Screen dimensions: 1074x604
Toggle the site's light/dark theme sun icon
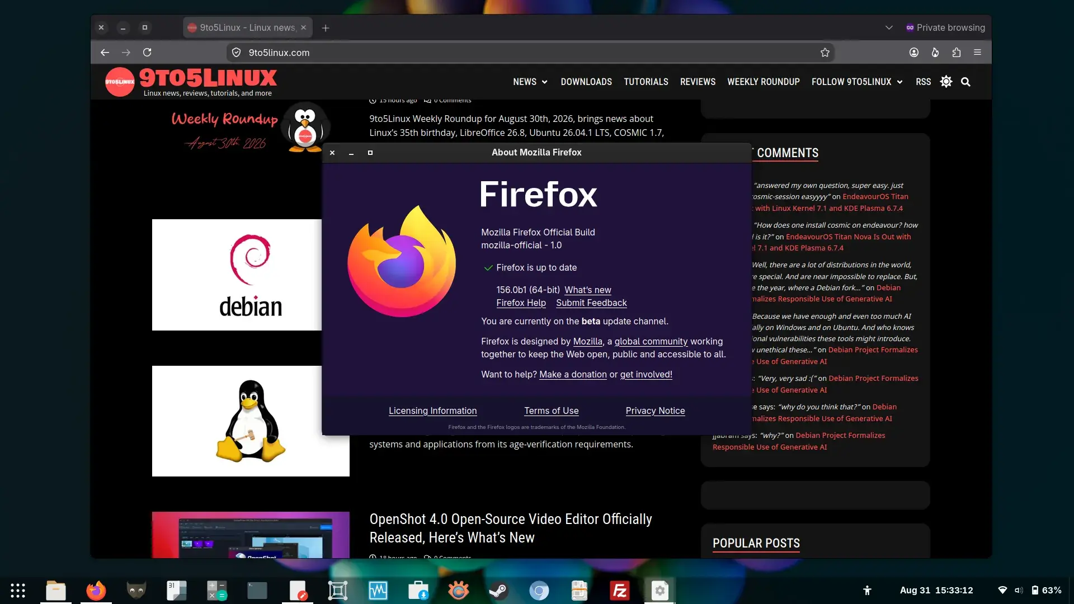pos(946,82)
